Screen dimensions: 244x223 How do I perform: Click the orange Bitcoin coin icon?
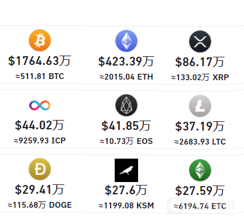pyautogui.click(x=40, y=40)
